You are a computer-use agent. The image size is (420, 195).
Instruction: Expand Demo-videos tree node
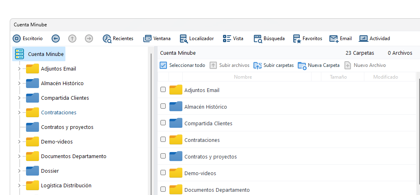click(x=19, y=142)
